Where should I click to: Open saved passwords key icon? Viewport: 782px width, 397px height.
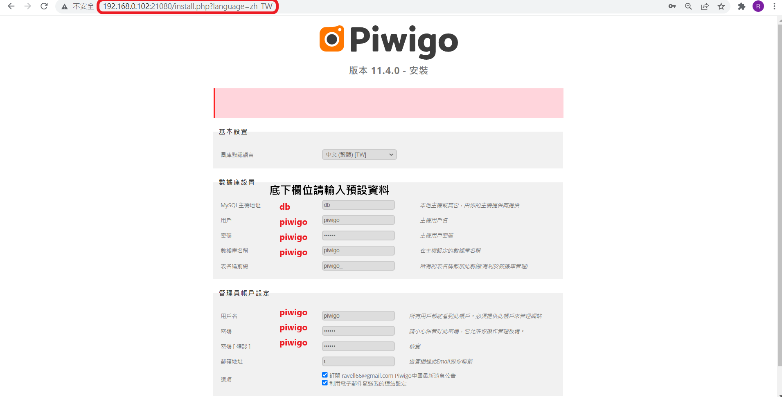(672, 7)
